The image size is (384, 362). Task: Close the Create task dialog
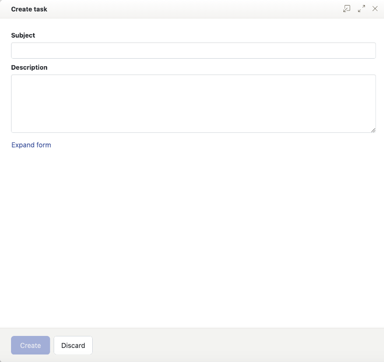[375, 9]
